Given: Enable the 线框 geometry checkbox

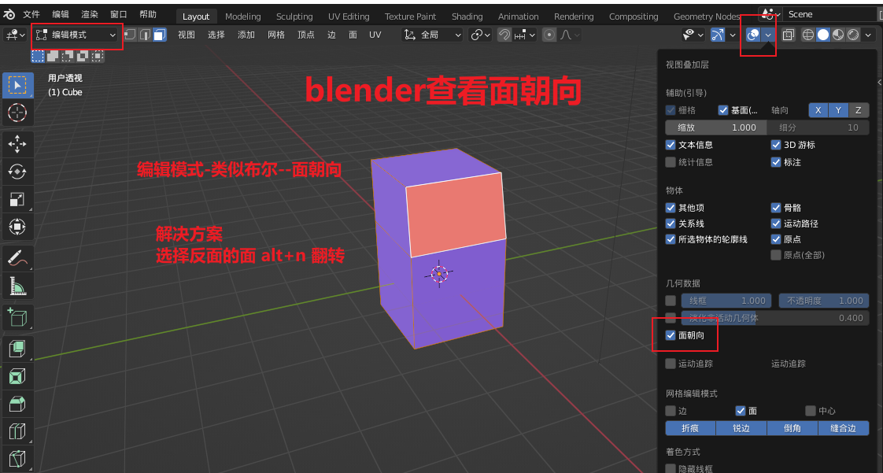Looking at the screenshot, I should tap(671, 301).
